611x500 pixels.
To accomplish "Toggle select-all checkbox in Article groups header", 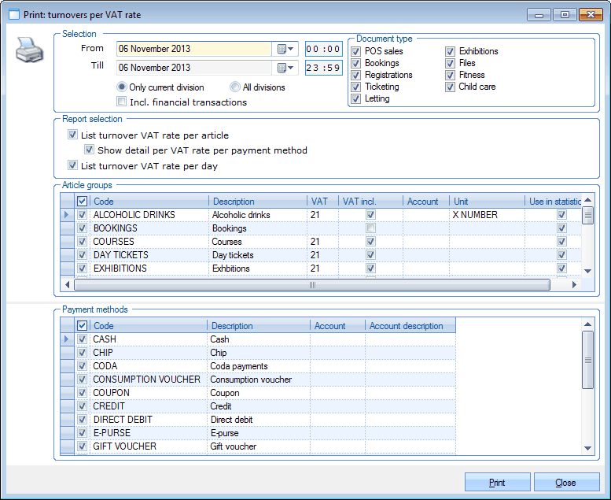I will coord(82,202).
